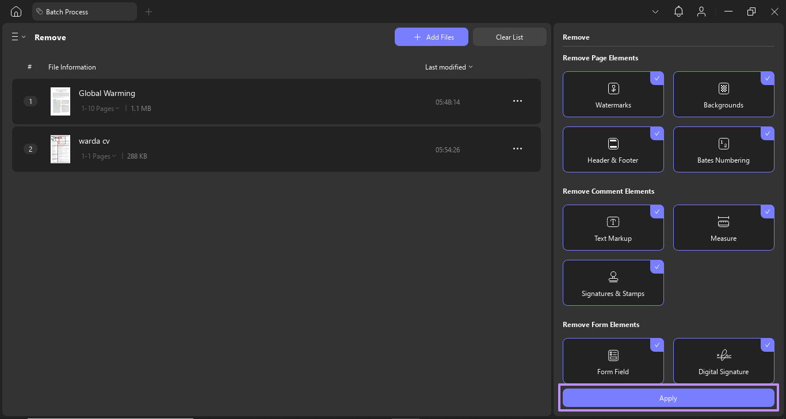Viewport: 786px width, 419px height.
Task: Open more options for Global Warming file
Action: (x=517, y=101)
